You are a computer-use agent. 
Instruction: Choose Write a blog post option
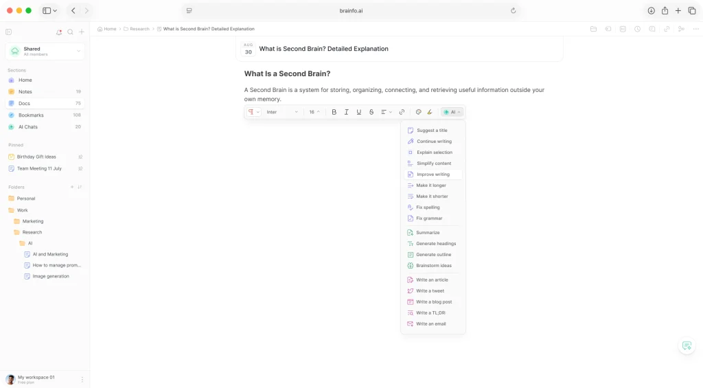(x=433, y=302)
